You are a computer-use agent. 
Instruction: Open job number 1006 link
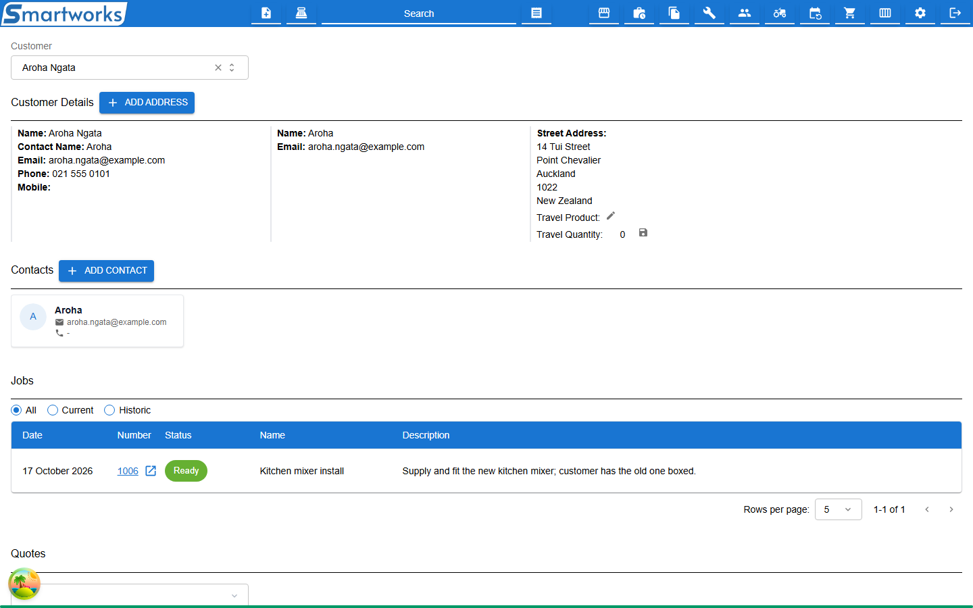coord(128,471)
